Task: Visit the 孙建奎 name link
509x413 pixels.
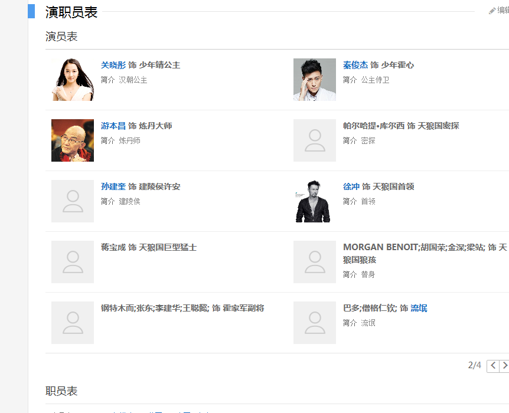Action: pyautogui.click(x=113, y=186)
